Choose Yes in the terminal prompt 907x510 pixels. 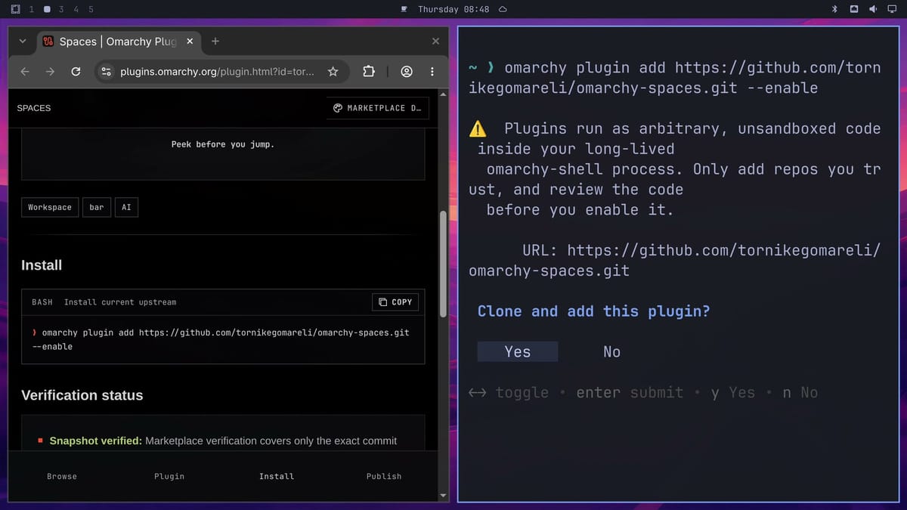(518, 351)
